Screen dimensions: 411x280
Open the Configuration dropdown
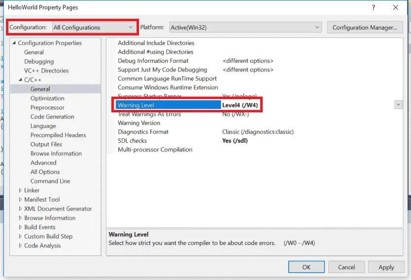[94, 28]
